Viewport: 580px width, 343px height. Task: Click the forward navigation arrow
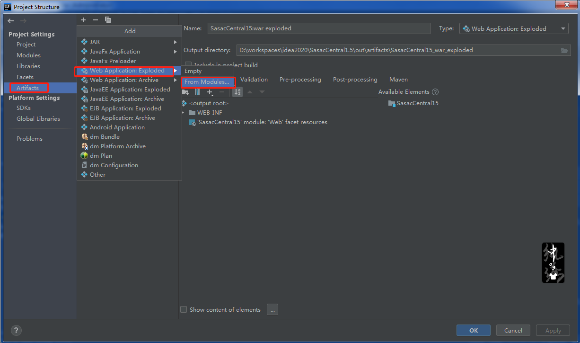tap(23, 21)
